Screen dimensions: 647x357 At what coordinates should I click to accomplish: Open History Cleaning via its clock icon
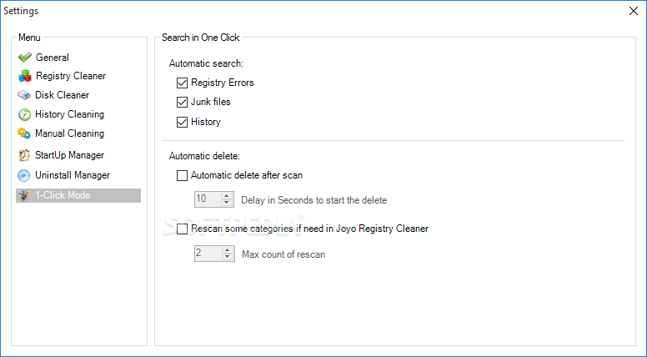pos(24,114)
